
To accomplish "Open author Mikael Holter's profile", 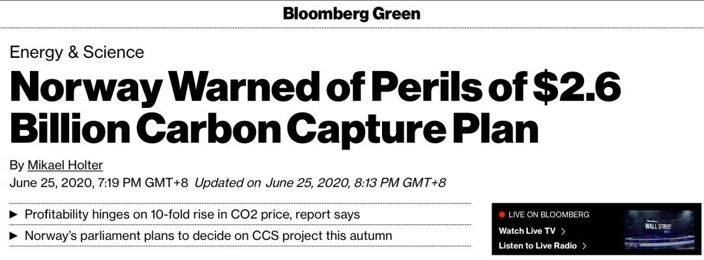I will point(65,165).
